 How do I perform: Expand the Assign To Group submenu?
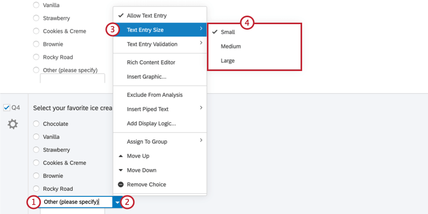point(160,141)
